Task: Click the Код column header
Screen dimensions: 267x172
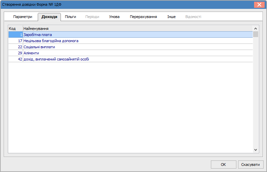Action: click(x=16, y=29)
